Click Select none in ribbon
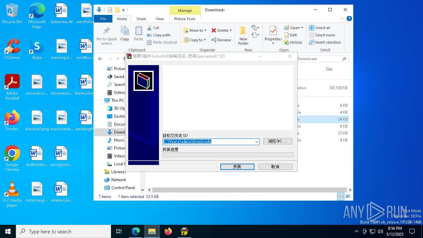Viewport: 423px width, 238px height. tap(322, 35)
